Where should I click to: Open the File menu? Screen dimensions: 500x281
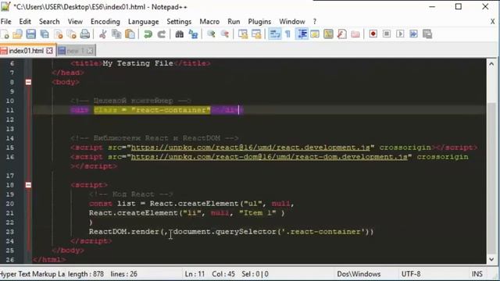(5, 21)
